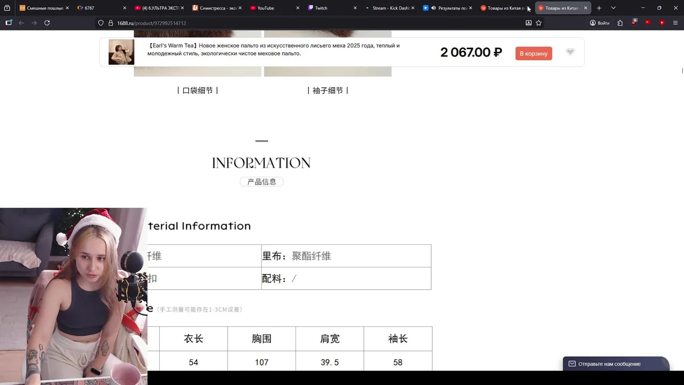Close the YouTube tab
This screenshot has width=684, height=385.
tap(298, 8)
